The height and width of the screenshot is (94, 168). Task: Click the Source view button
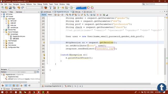point(44,15)
